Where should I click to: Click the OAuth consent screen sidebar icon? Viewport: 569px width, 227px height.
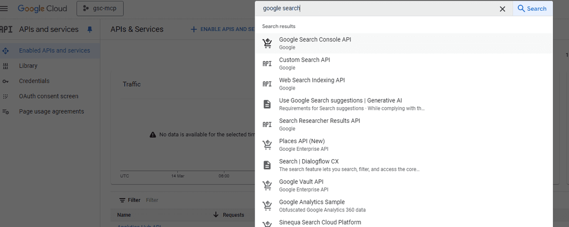(x=6, y=96)
